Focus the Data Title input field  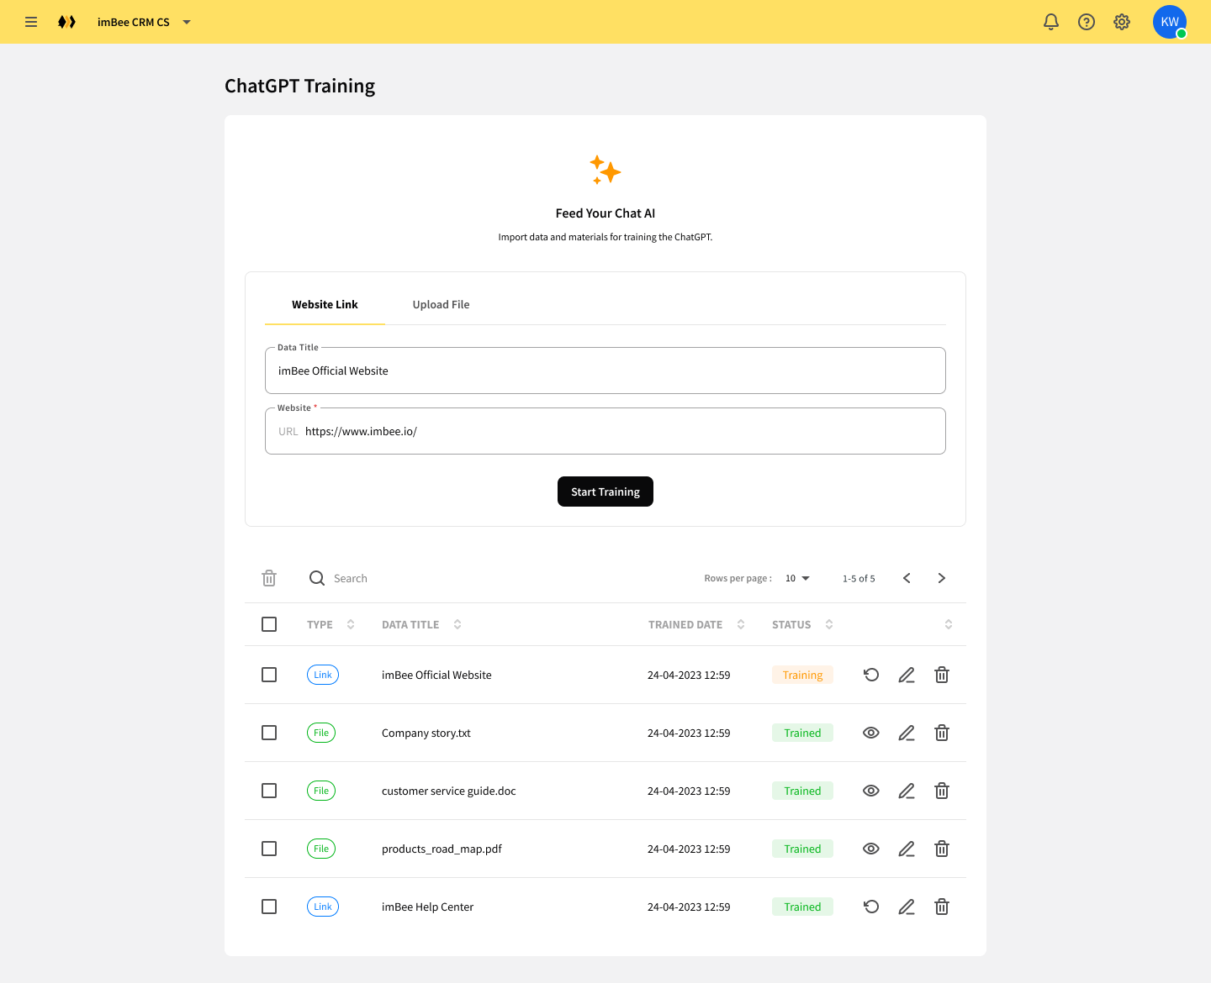click(605, 371)
